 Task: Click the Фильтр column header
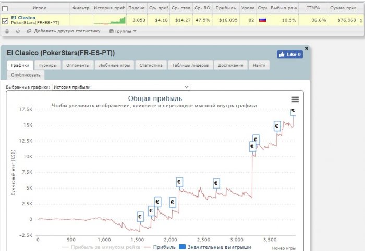click(x=81, y=8)
